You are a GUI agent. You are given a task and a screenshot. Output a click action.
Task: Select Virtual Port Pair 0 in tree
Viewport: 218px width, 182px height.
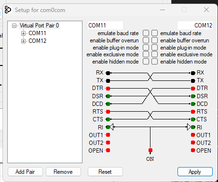pyautogui.click(x=39, y=26)
